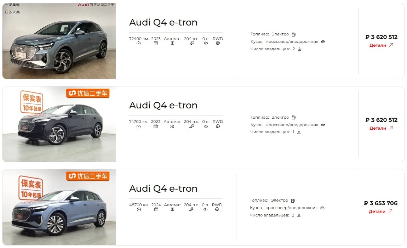Click the speedometer icon under 48700 км
Image resolution: width=407 pixels, height=248 pixels.
tap(138, 209)
